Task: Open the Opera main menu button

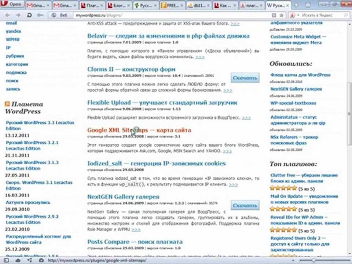Action: (12, 4)
